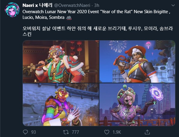Click the "Year of the Rat" phrase

point(116,12)
